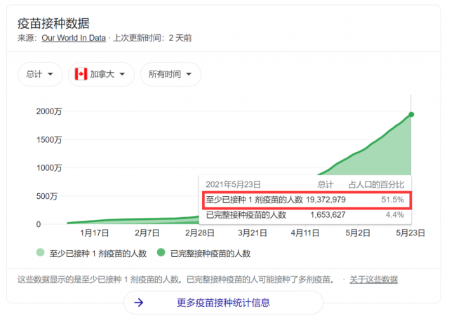Click the 上次更新时间: 2 天前 text
The height and width of the screenshot is (318, 449).
[x=152, y=38]
